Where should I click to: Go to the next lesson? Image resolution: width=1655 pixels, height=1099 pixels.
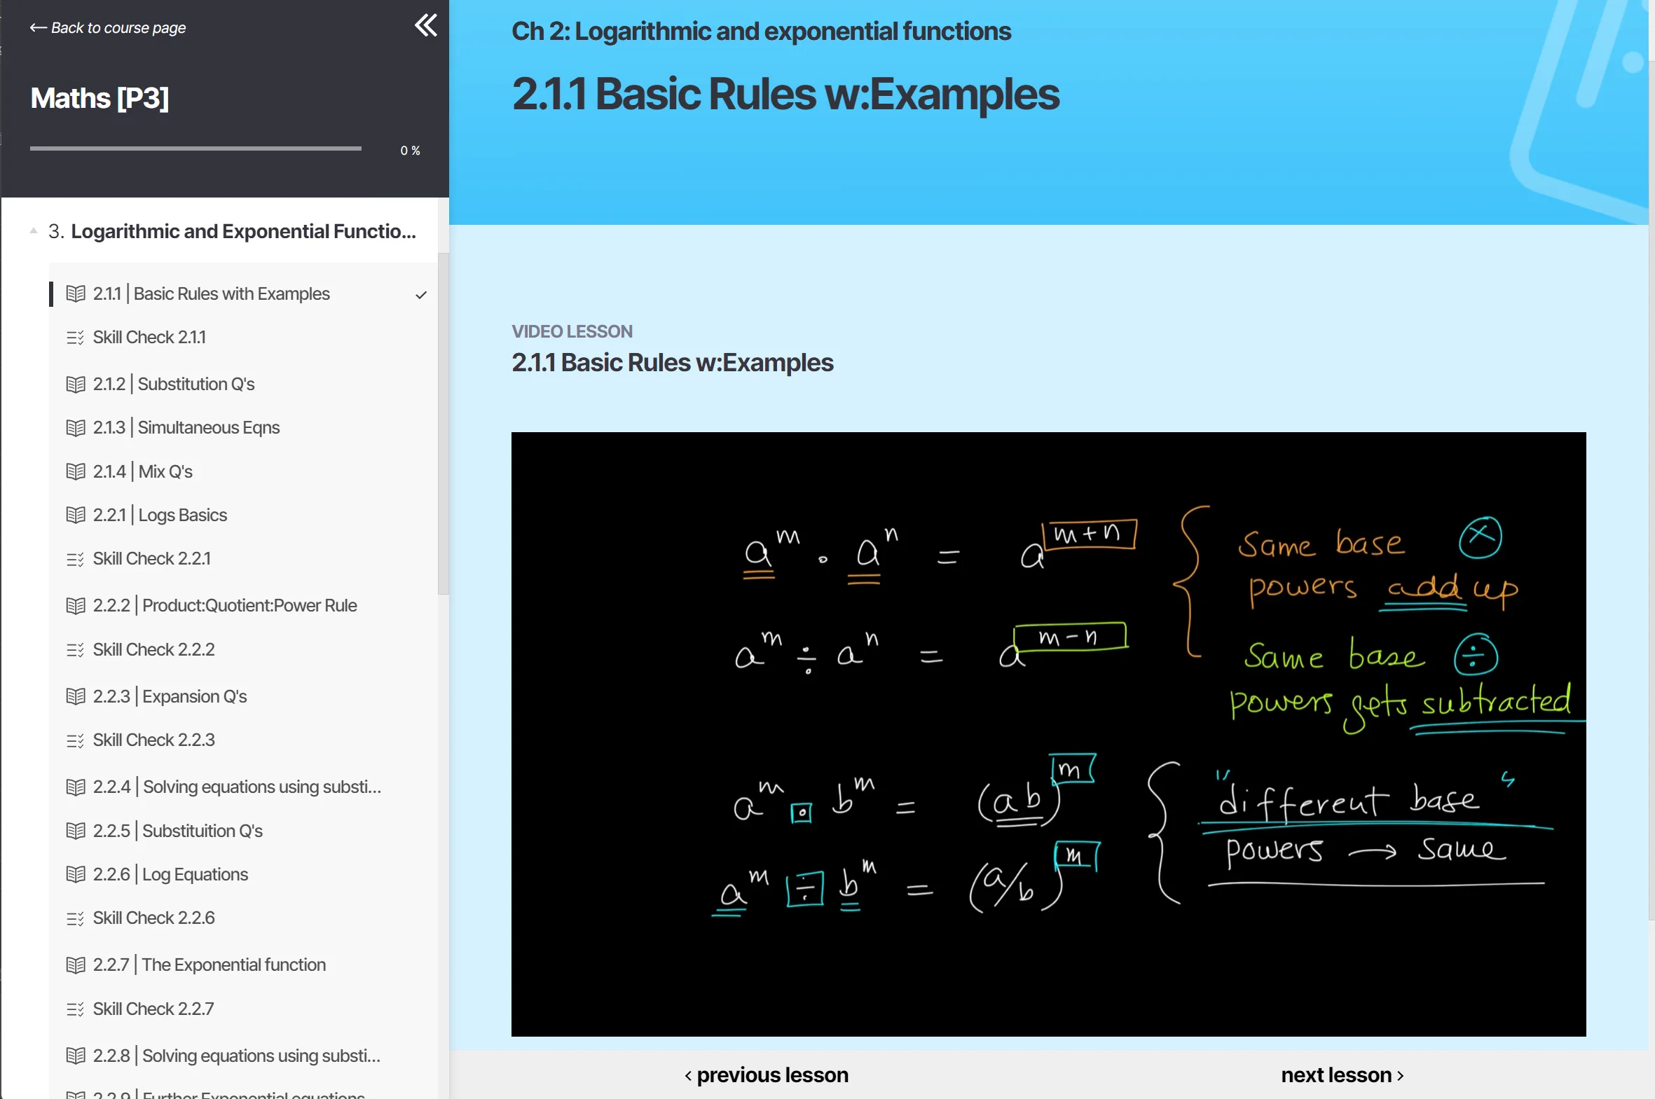point(1341,1075)
